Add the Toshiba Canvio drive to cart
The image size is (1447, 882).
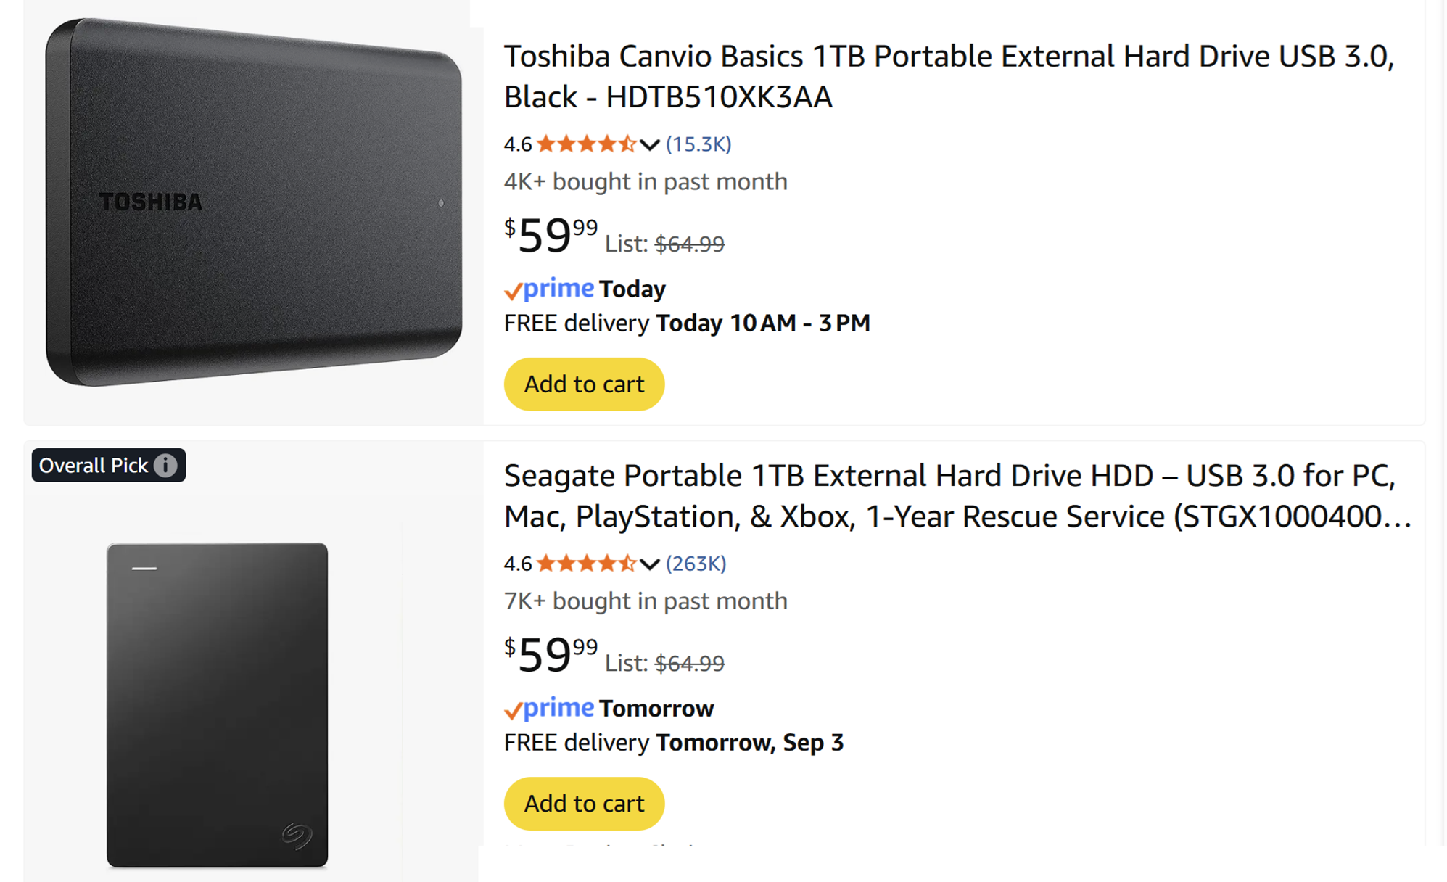584,384
